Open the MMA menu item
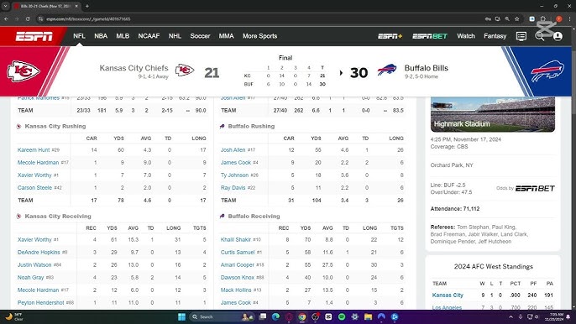Image resolution: width=576 pixels, height=324 pixels. (227, 36)
